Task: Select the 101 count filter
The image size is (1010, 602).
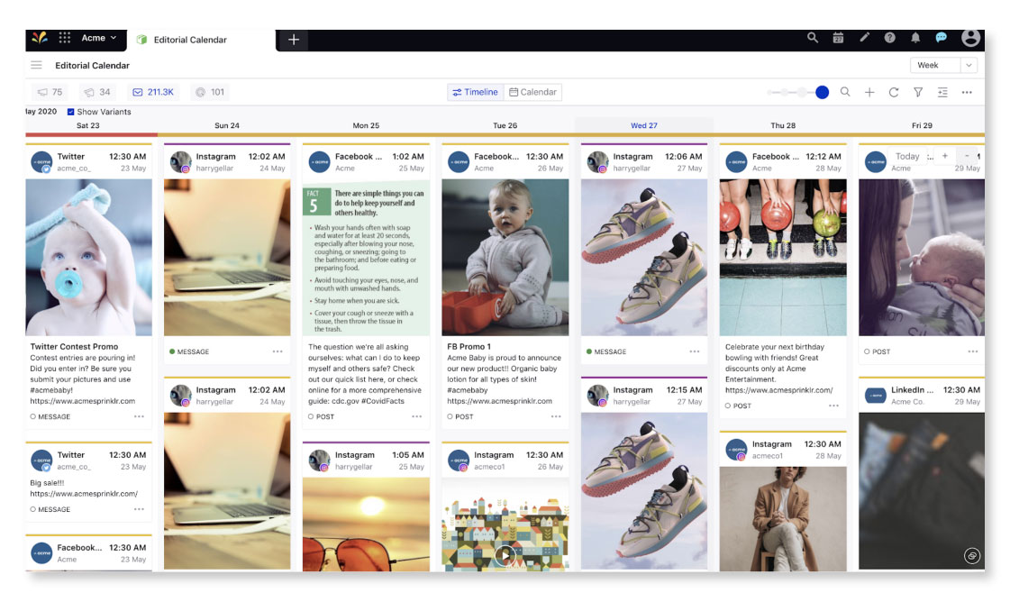Action: point(210,92)
